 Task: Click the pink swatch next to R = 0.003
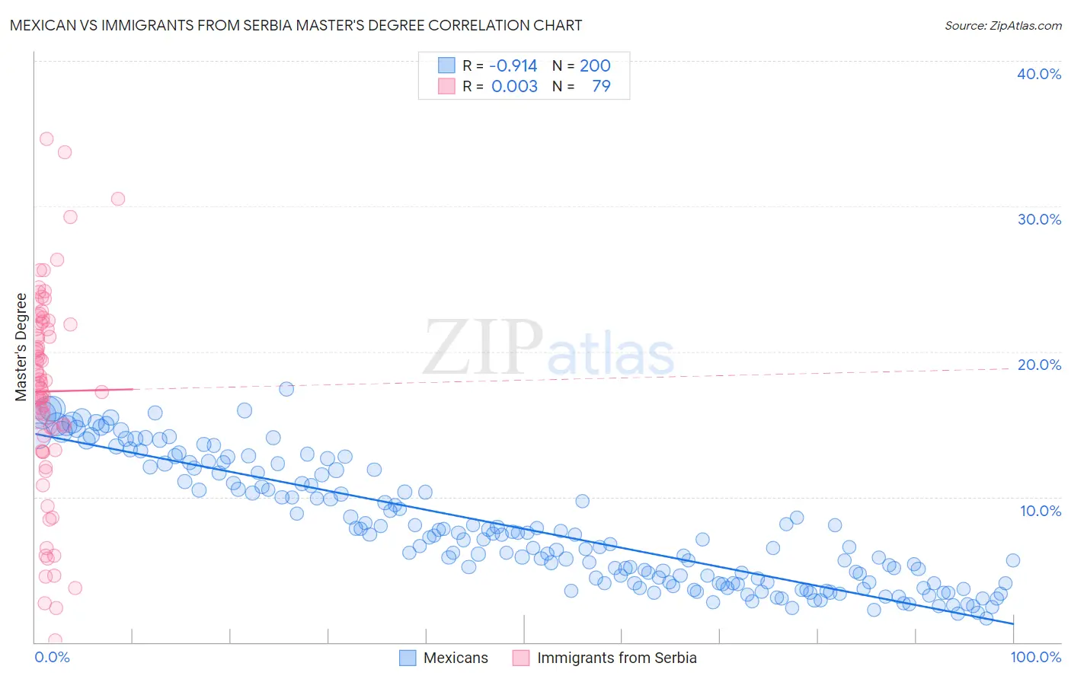click(x=446, y=86)
